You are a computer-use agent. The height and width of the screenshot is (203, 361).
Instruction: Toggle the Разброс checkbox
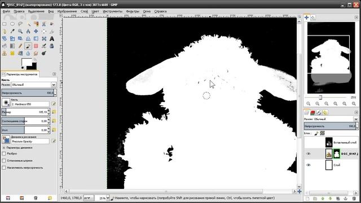click(4, 153)
